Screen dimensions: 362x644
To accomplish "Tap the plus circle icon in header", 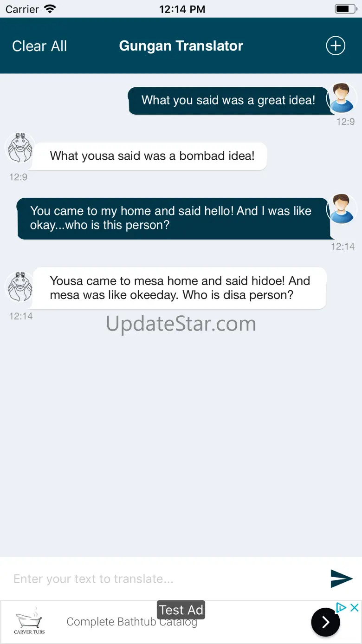I will 336,46.
